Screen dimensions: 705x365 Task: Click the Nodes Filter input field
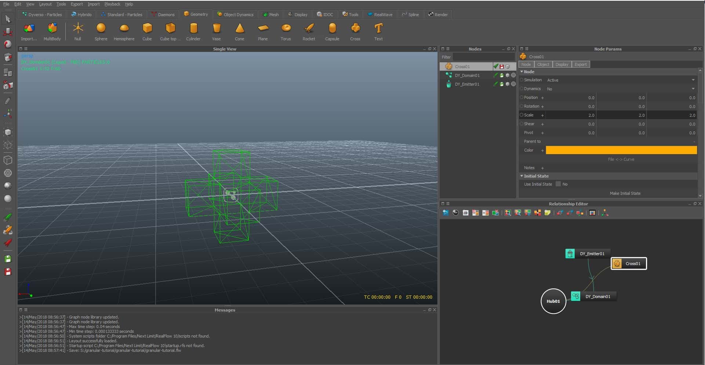[x=484, y=57]
